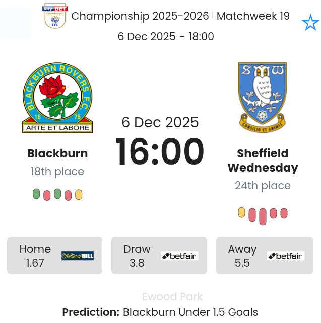Click the Ewood Park venue name
The width and height of the screenshot is (321, 323).
(x=172, y=297)
